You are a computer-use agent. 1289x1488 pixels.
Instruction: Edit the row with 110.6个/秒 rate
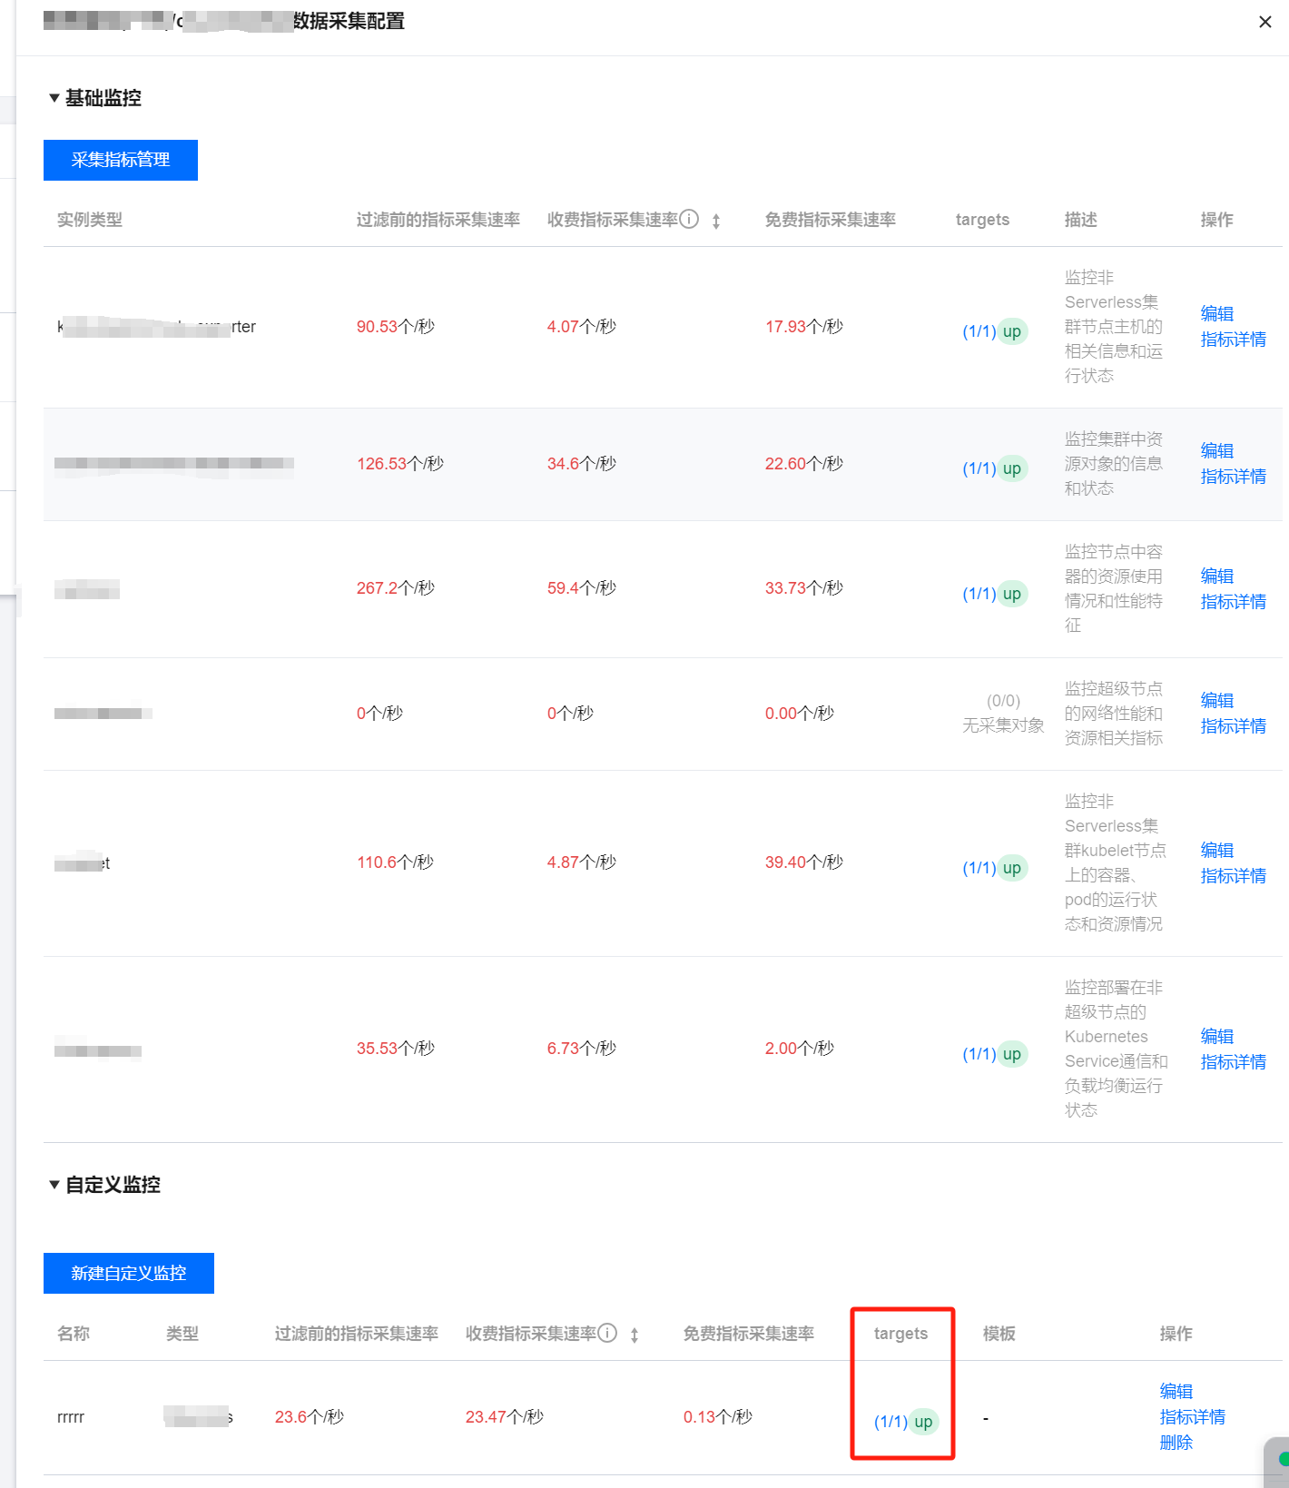[x=1216, y=850]
